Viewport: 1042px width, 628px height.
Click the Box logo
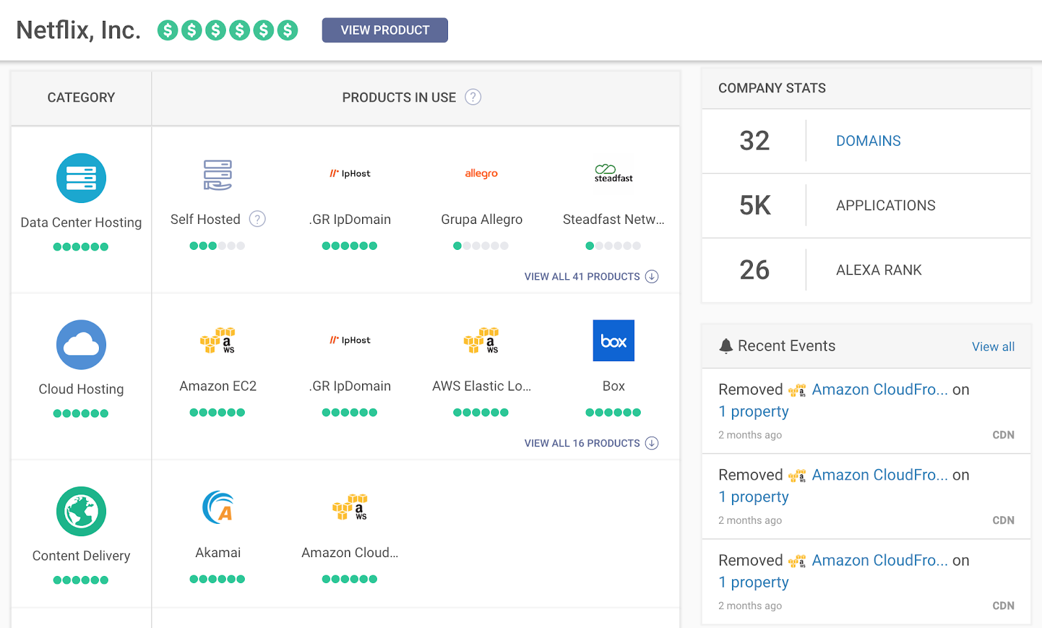[x=613, y=340]
